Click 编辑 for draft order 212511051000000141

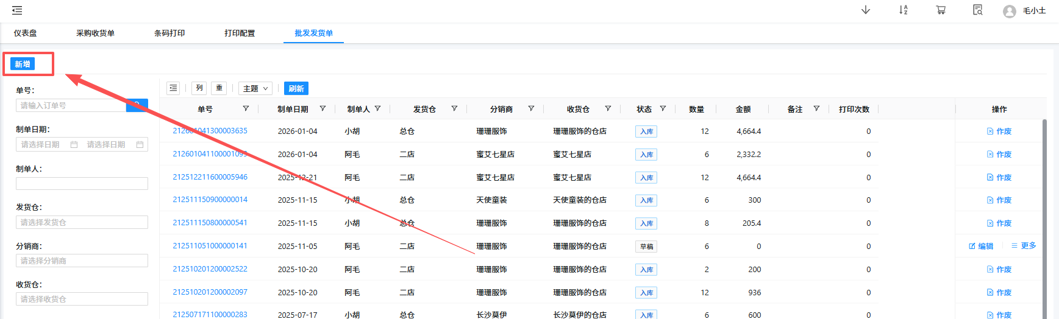pyautogui.click(x=981, y=246)
